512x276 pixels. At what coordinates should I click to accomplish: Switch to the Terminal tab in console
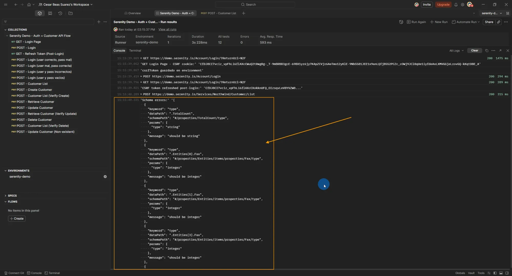[135, 51]
